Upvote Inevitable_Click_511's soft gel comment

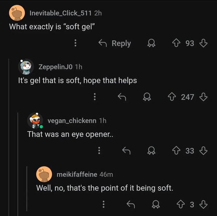click(176, 43)
